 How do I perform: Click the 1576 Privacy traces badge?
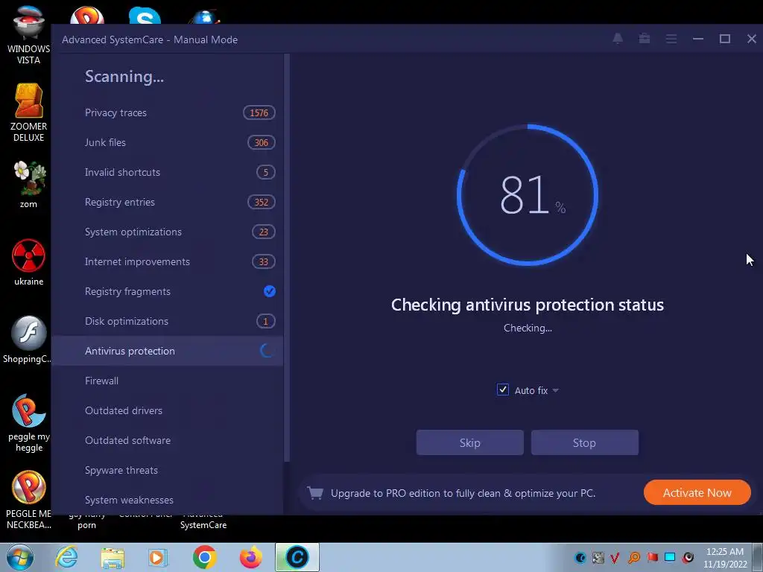point(259,113)
